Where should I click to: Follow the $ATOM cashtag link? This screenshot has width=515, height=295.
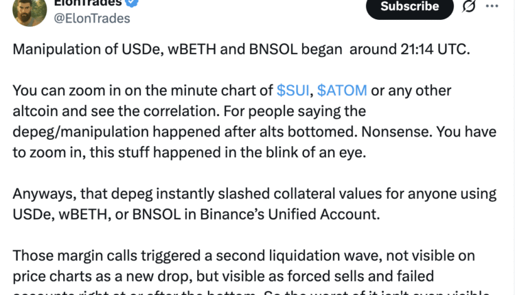[x=342, y=90]
